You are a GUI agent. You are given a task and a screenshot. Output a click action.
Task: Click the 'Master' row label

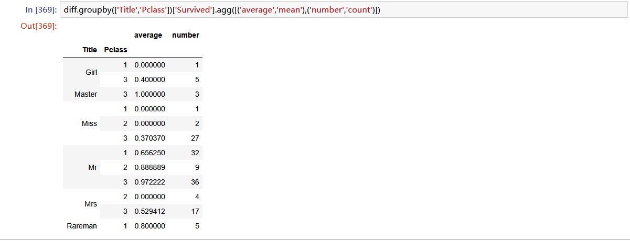pos(86,94)
